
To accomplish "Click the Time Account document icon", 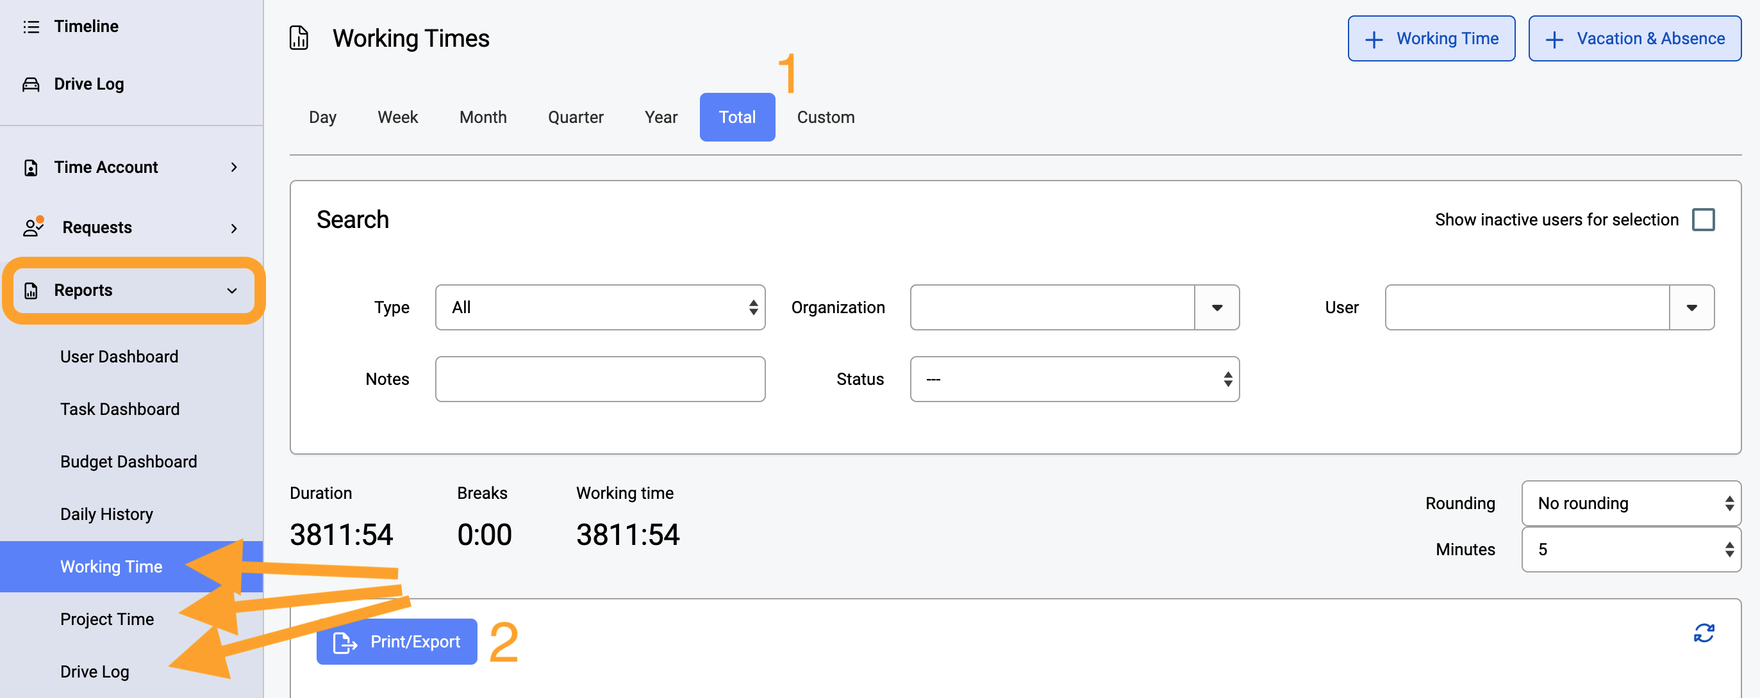I will (31, 168).
